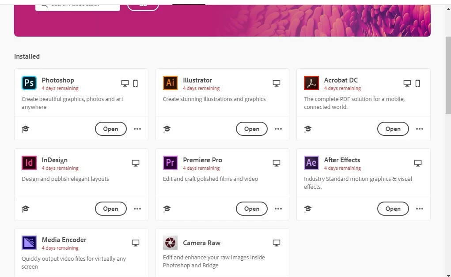Expand After Effects more options ellipsis menu
451x277 pixels.
[419, 209]
